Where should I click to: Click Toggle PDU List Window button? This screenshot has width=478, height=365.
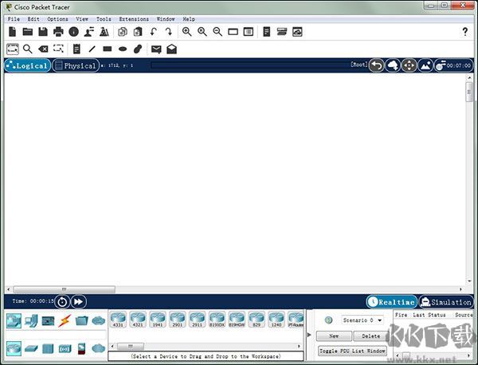coord(352,351)
